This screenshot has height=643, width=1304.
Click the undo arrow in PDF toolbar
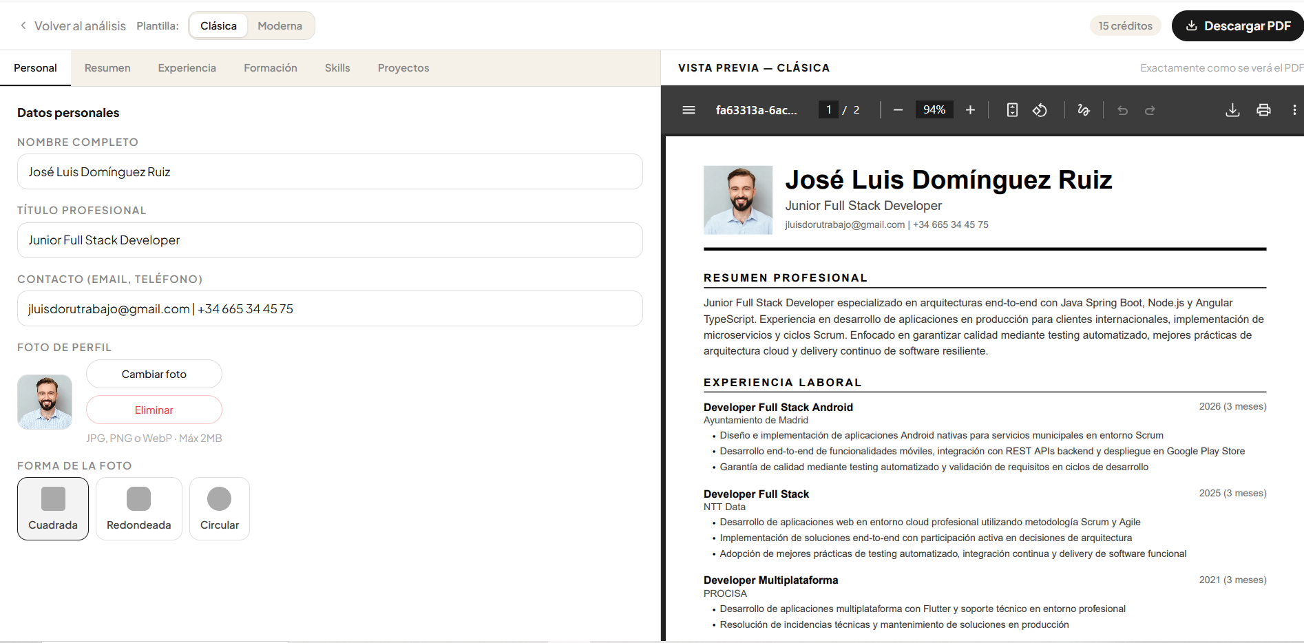pyautogui.click(x=1122, y=110)
